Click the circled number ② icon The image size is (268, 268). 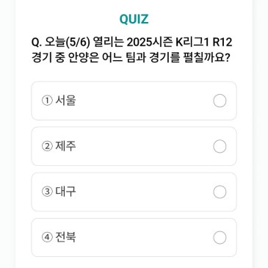click(47, 146)
